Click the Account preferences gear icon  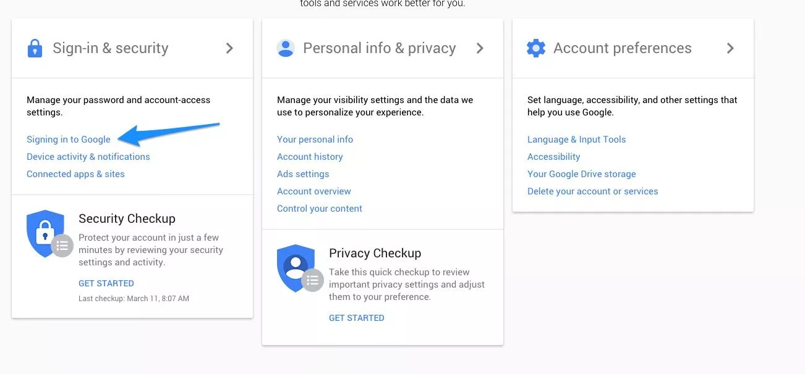coord(536,48)
